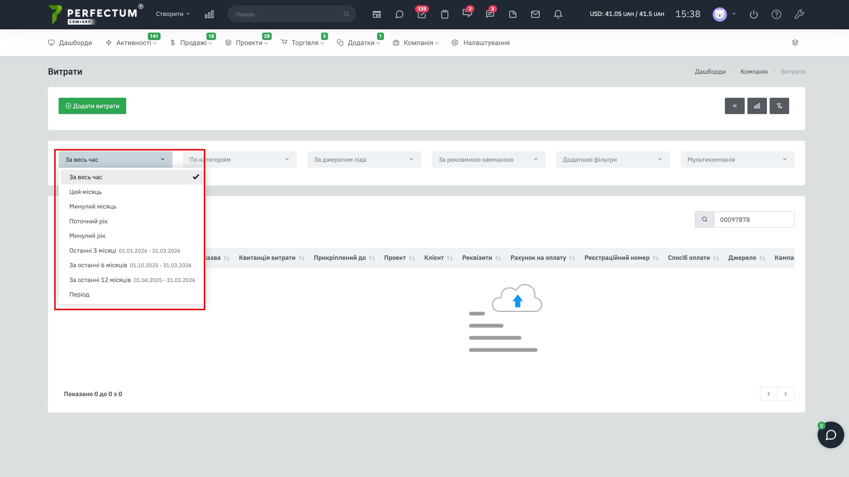Collapse panel with double-arrow button
The height and width of the screenshot is (477, 849).
734,106
